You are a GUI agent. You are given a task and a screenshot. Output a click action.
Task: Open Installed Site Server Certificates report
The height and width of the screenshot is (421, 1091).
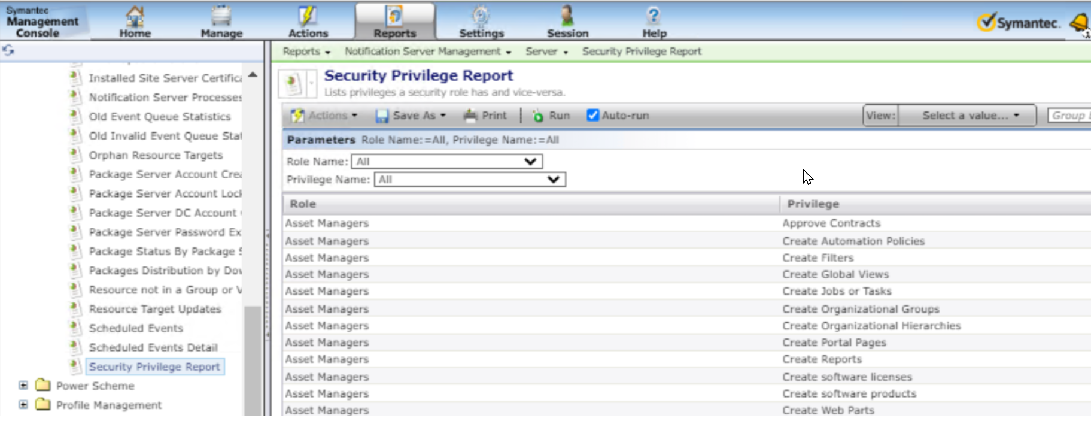[x=165, y=78]
